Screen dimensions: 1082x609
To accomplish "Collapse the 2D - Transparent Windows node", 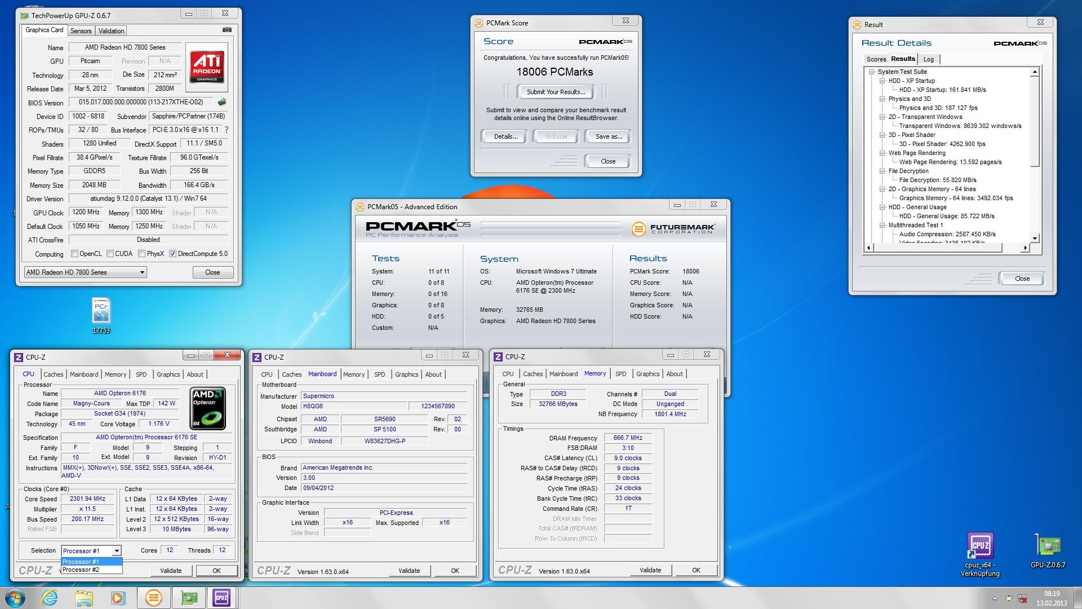I will pyautogui.click(x=883, y=117).
